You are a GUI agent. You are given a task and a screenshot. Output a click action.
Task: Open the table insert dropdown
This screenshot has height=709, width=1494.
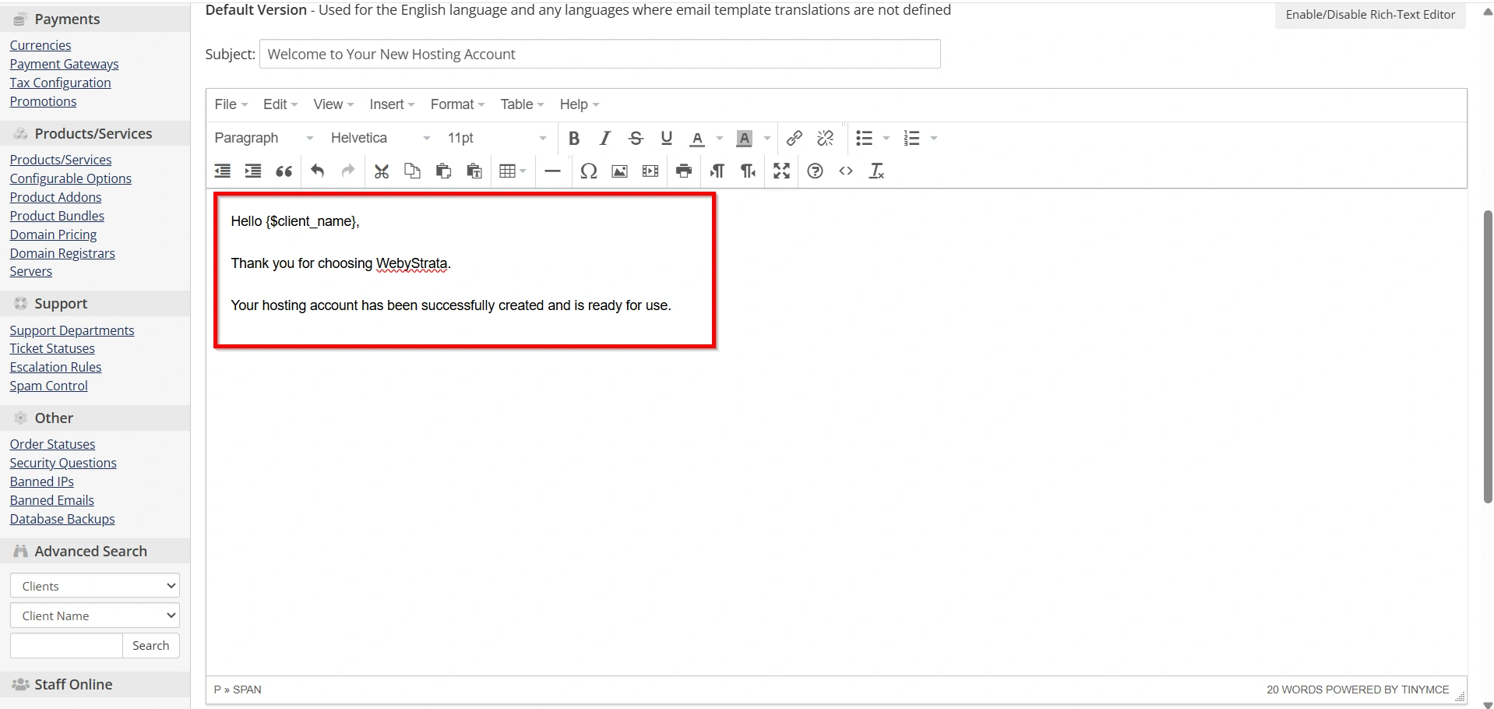pos(513,171)
